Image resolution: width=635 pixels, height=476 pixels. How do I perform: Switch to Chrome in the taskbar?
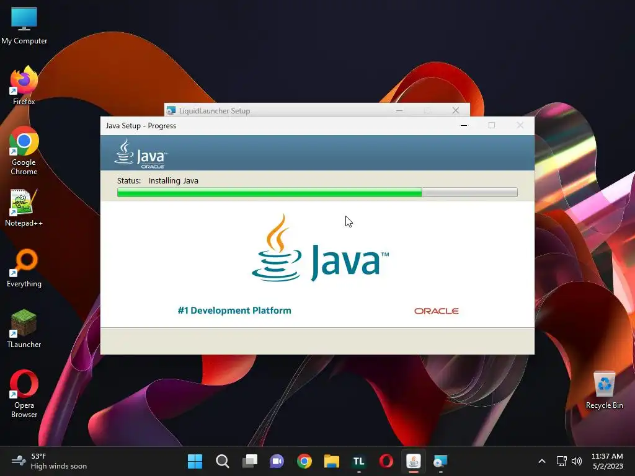coord(304,461)
